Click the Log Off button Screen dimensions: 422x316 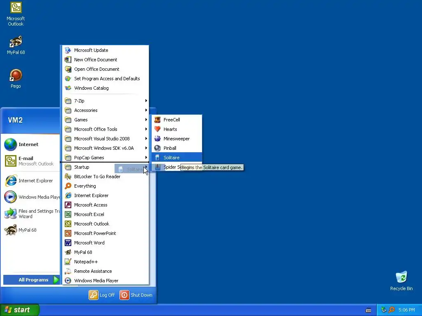tap(102, 295)
